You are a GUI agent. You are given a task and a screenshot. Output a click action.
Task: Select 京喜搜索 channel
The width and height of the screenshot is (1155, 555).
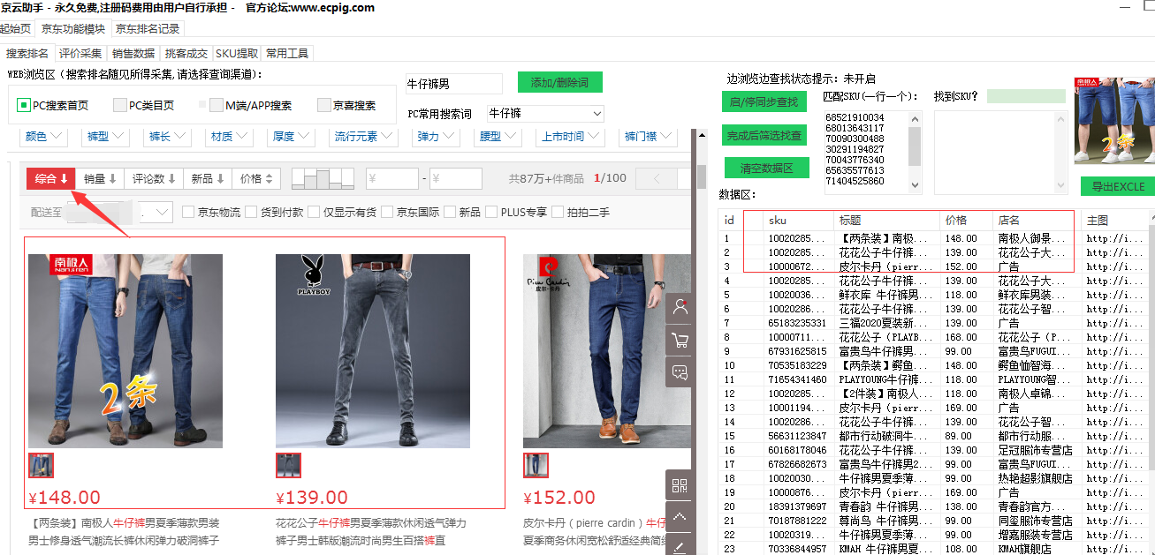point(346,105)
